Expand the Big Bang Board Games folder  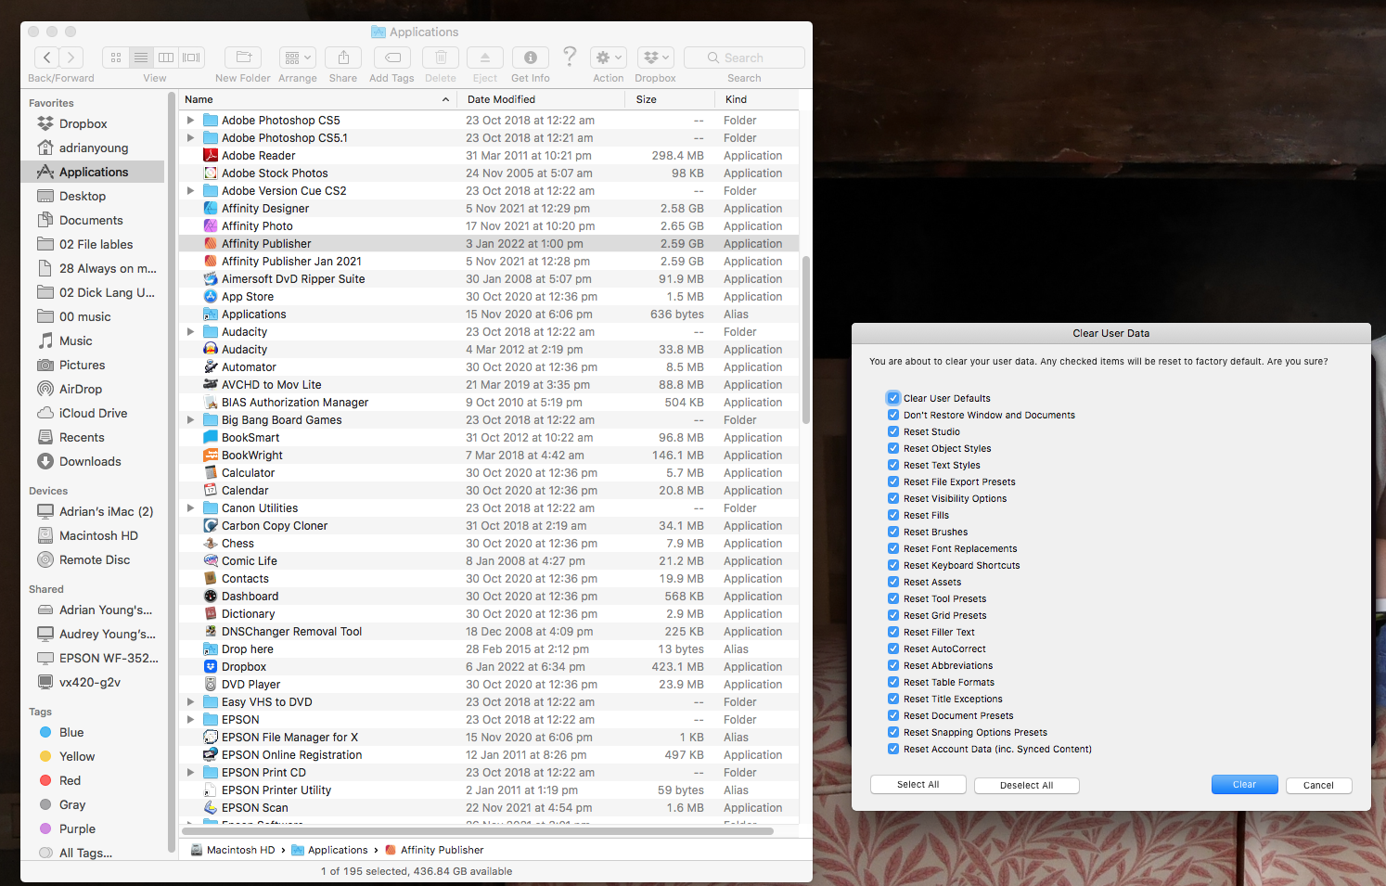pyautogui.click(x=190, y=420)
